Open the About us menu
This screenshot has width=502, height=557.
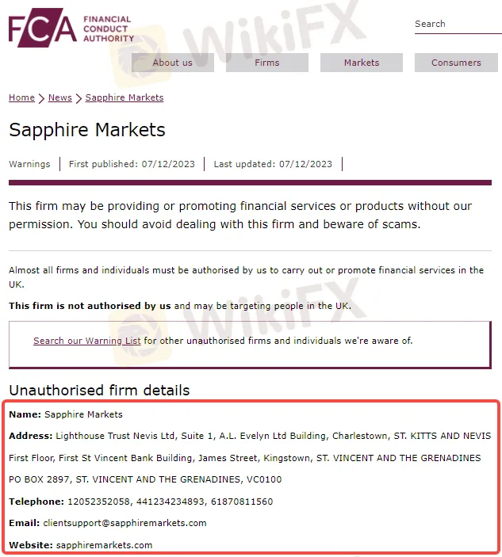point(172,63)
